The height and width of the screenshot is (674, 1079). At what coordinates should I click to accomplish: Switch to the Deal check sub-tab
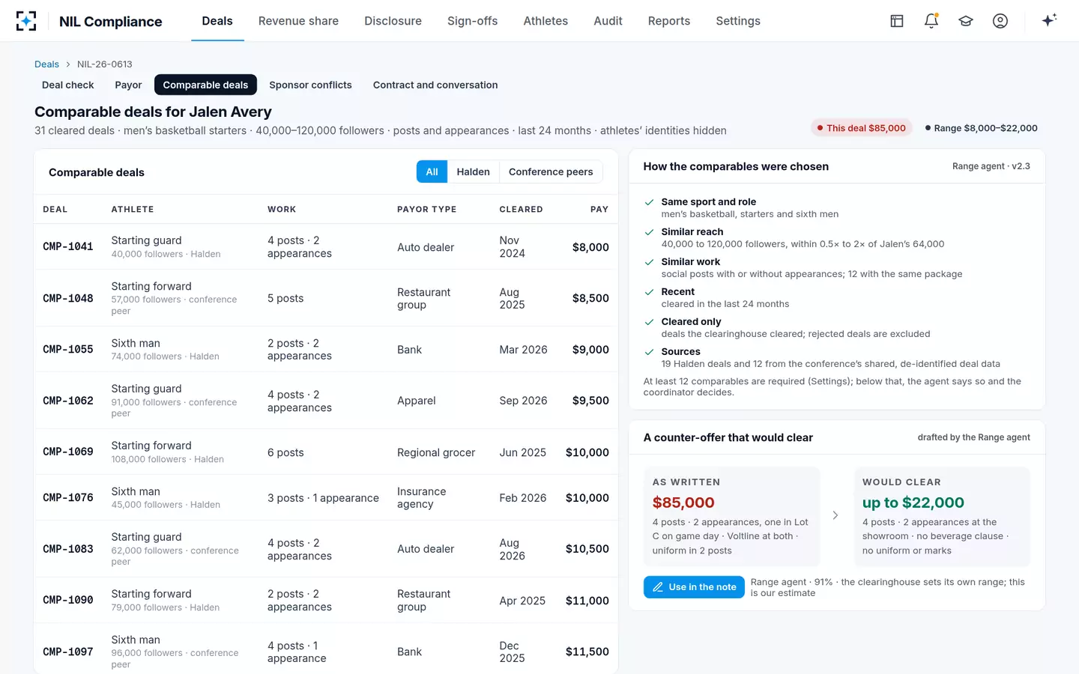(68, 85)
